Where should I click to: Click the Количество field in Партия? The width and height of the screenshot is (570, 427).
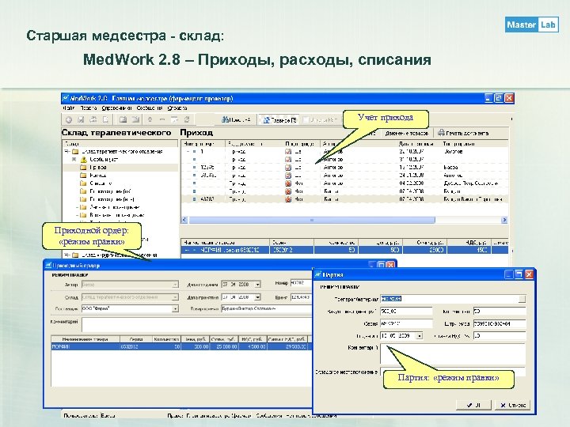[x=500, y=312]
